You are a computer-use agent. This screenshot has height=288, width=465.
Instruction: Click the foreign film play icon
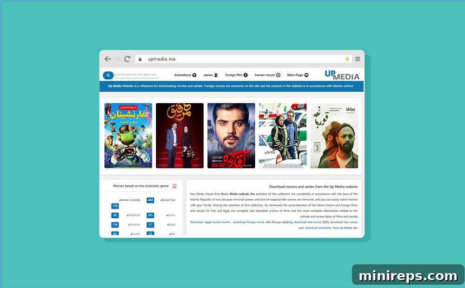click(x=246, y=75)
